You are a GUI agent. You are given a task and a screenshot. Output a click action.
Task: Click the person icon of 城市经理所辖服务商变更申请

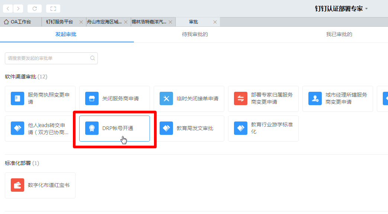pos(315,98)
